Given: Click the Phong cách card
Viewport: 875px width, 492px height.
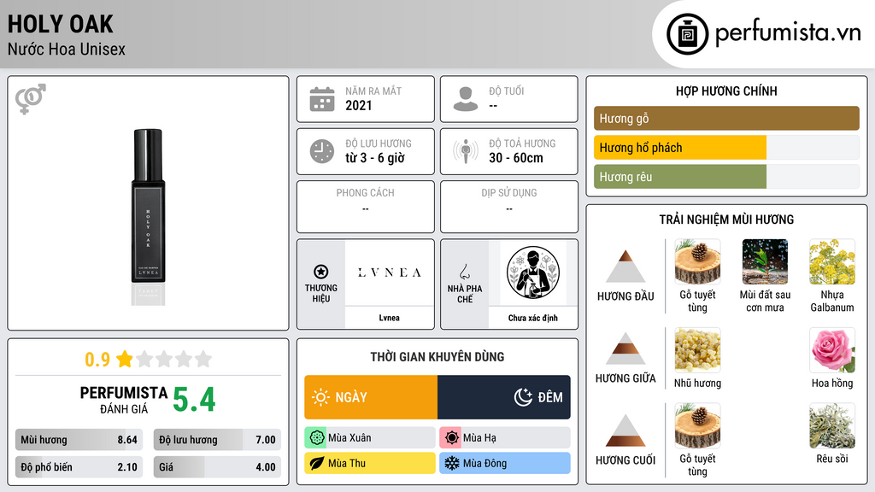Looking at the screenshot, I should [x=366, y=207].
